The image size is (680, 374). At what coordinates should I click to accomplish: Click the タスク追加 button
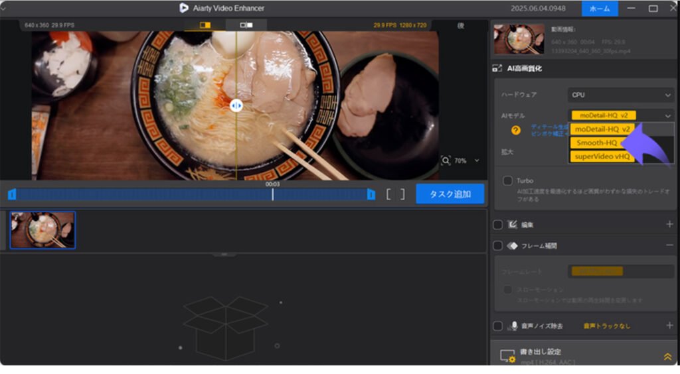(450, 194)
